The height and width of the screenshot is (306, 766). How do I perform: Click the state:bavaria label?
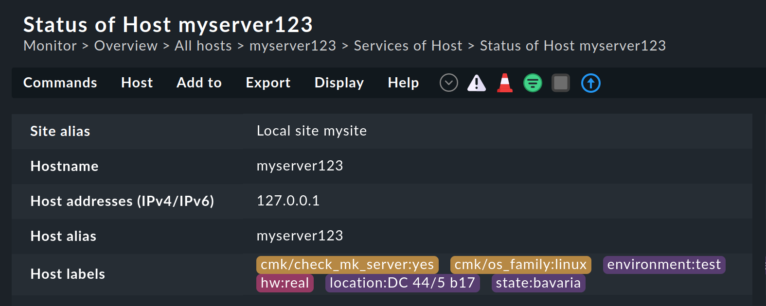(x=538, y=283)
